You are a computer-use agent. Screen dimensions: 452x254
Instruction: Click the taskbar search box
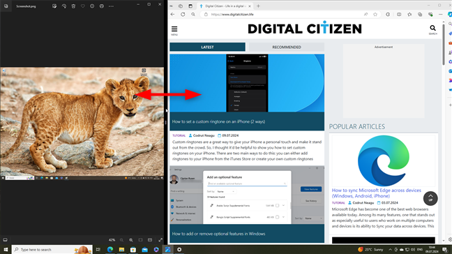(52, 249)
